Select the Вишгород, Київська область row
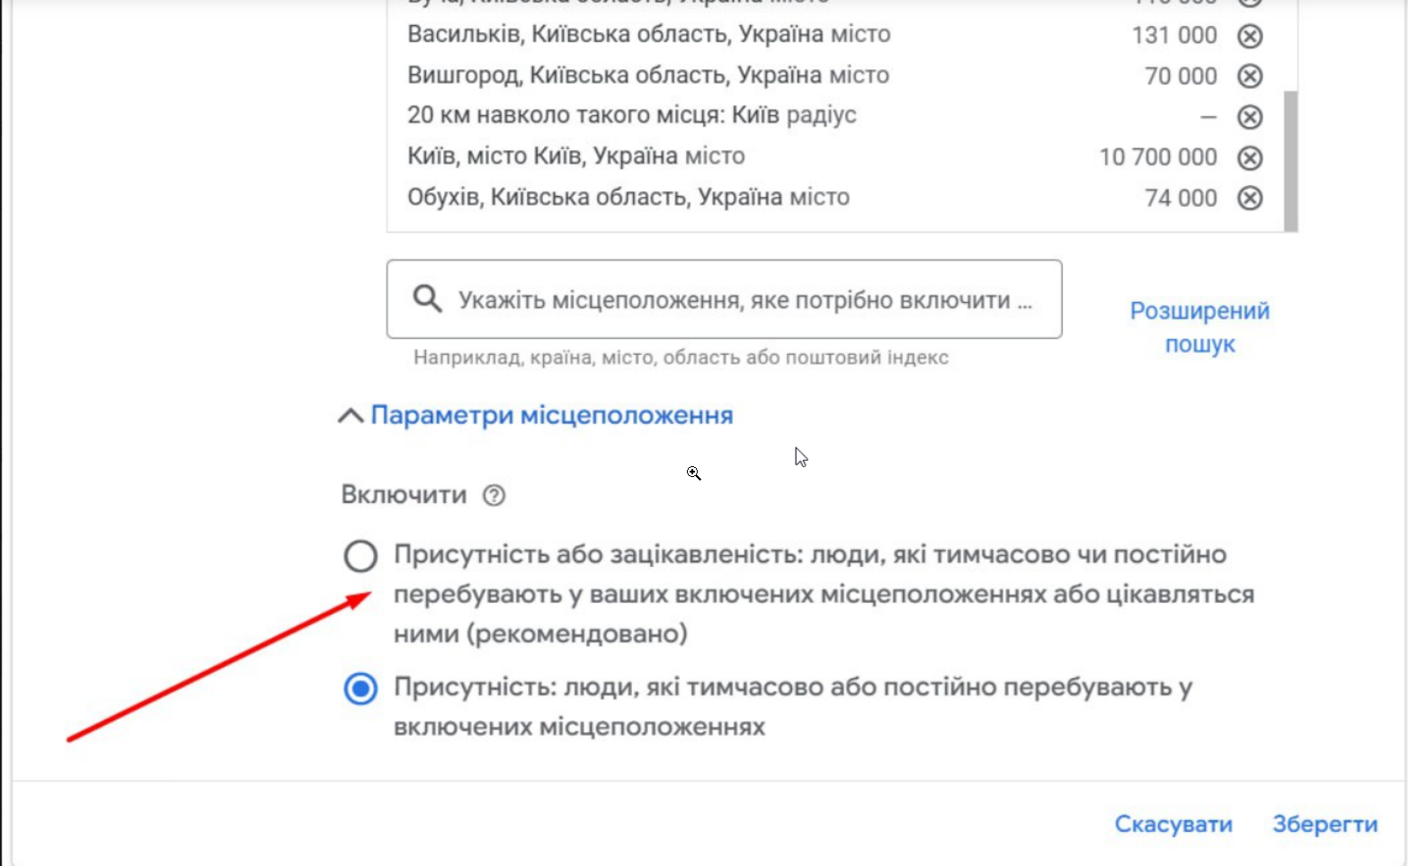The height and width of the screenshot is (866, 1408). tap(647, 75)
